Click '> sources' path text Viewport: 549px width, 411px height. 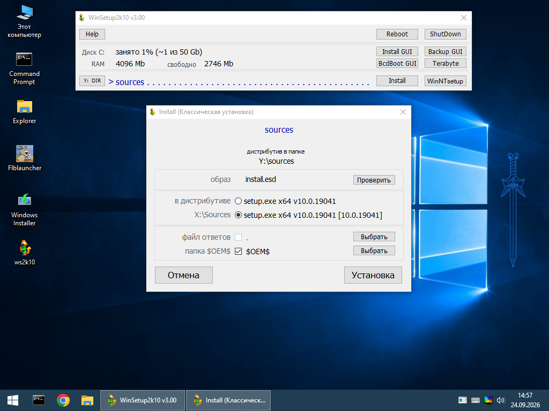[x=126, y=82]
